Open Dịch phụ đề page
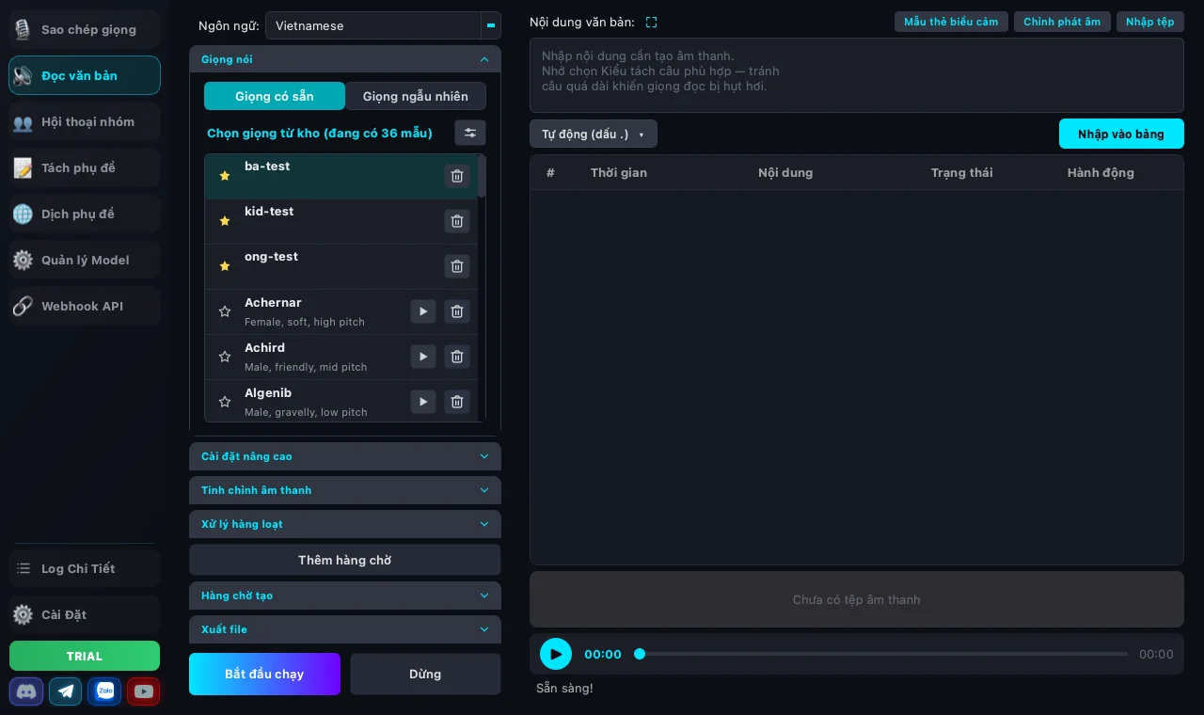 [x=85, y=214]
